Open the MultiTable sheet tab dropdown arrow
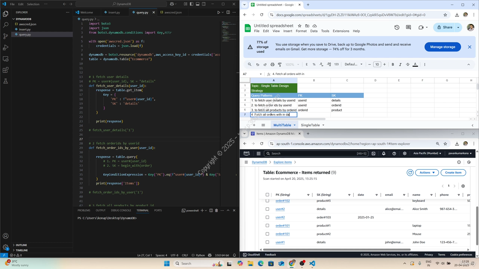 point(295,125)
